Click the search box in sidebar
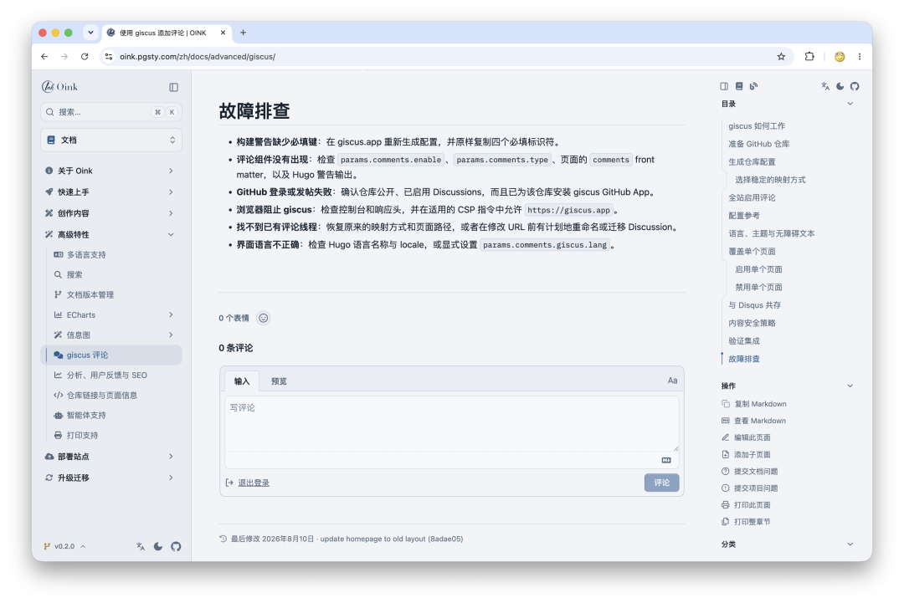 pyautogui.click(x=111, y=112)
